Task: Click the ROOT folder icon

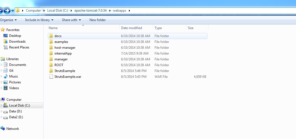Action: (51, 65)
